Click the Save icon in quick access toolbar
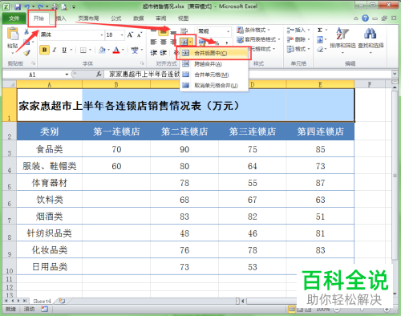401x316 pixels. 18,6
